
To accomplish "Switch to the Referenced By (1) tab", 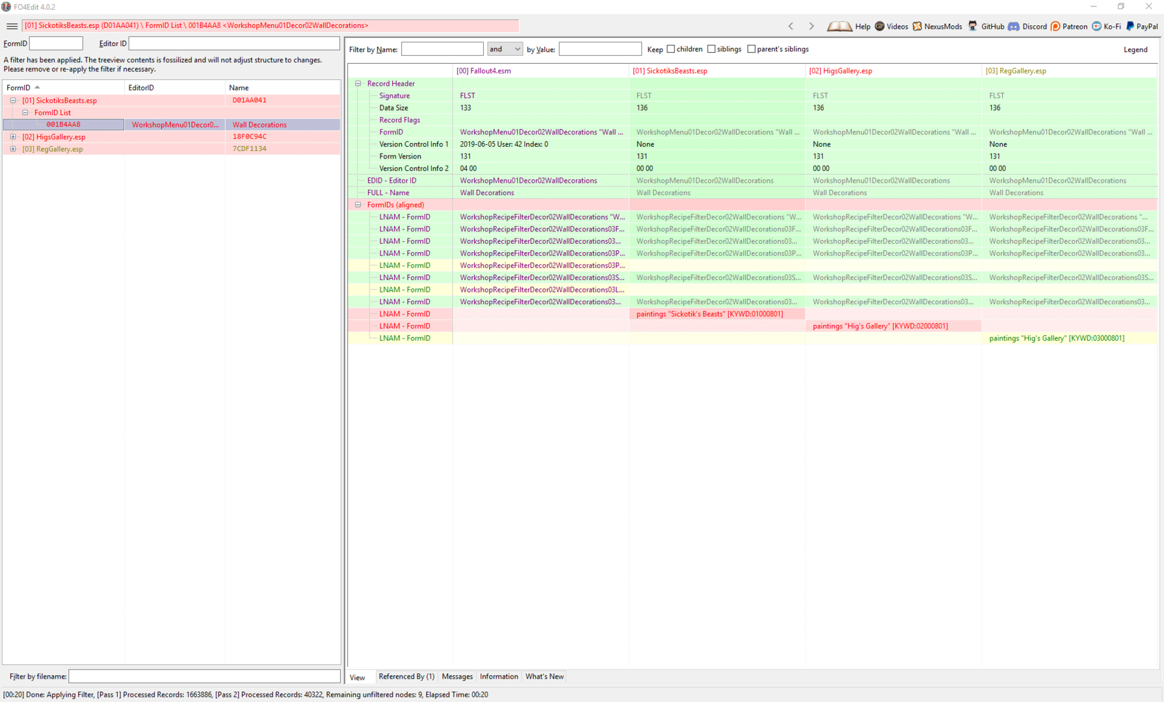I will (x=406, y=677).
